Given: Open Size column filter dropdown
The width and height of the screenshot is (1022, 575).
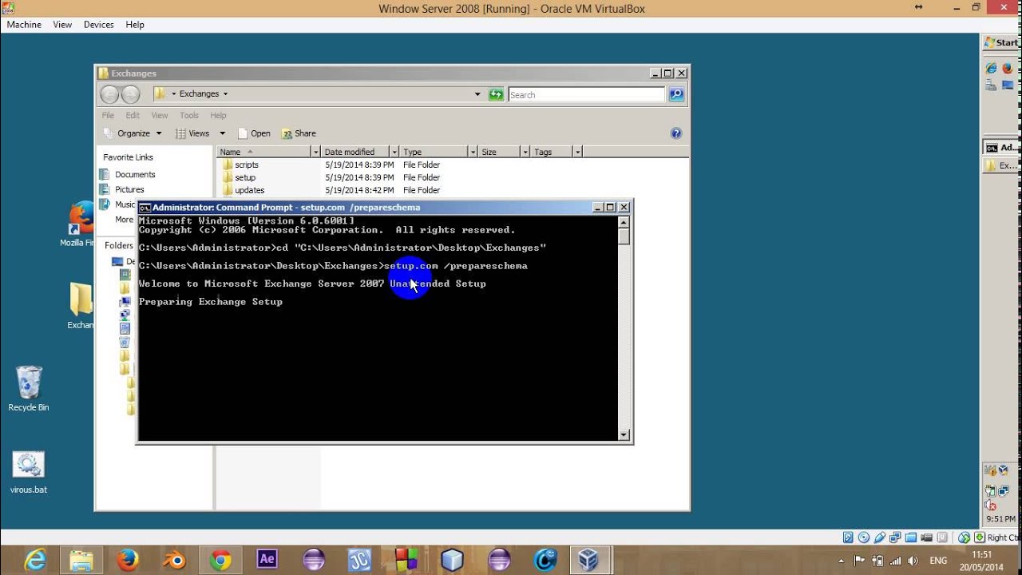Looking at the screenshot, I should 525,152.
